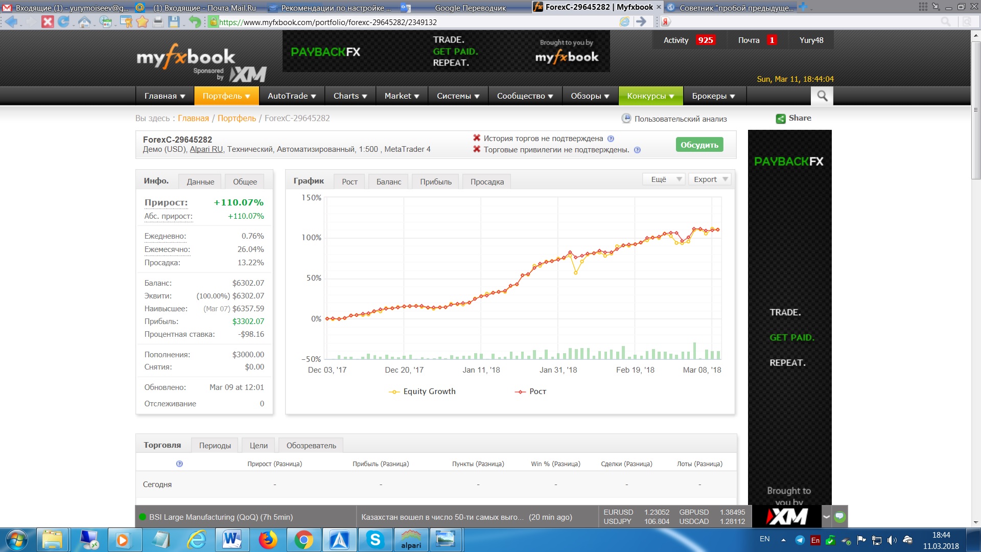Open Skype from the taskbar
Image resolution: width=981 pixels, height=552 pixels.
[375, 540]
